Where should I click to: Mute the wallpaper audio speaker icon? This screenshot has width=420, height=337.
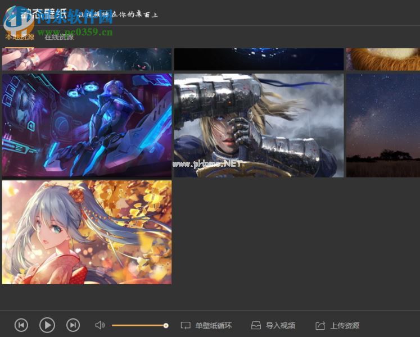pyautogui.click(x=100, y=325)
